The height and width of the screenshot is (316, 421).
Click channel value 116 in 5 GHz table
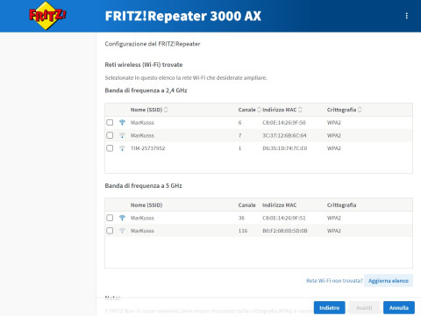tap(243, 231)
